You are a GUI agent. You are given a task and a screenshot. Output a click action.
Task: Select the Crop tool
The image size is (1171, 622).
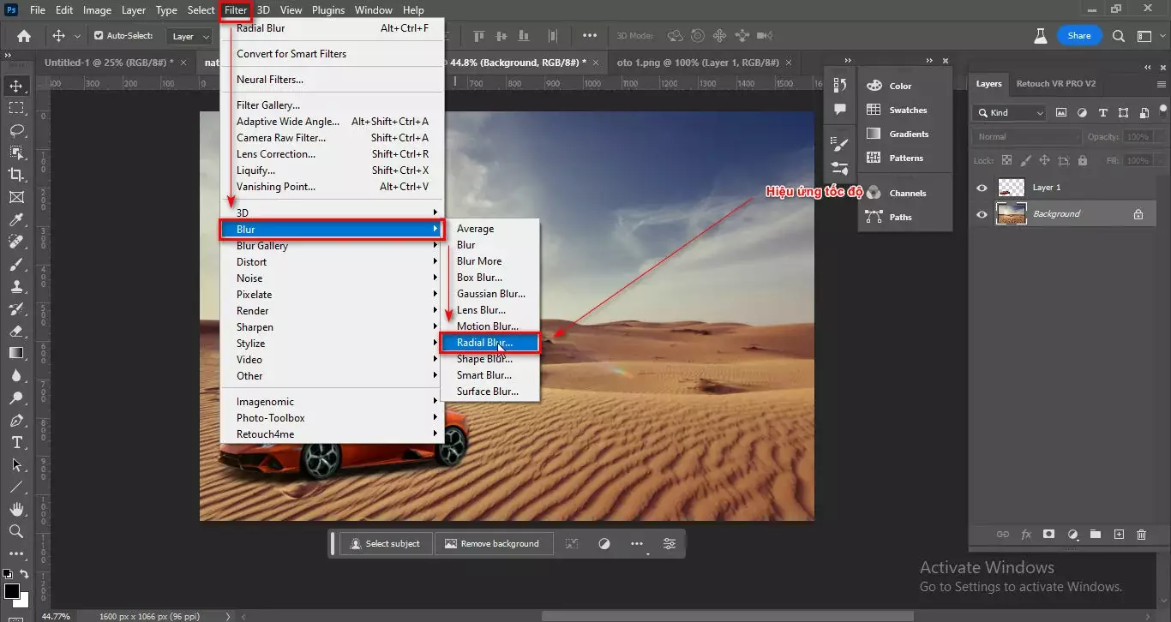(15, 173)
